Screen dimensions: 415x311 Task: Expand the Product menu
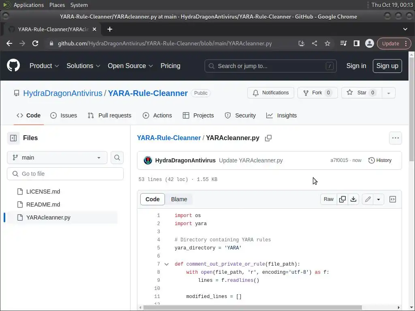[44, 66]
